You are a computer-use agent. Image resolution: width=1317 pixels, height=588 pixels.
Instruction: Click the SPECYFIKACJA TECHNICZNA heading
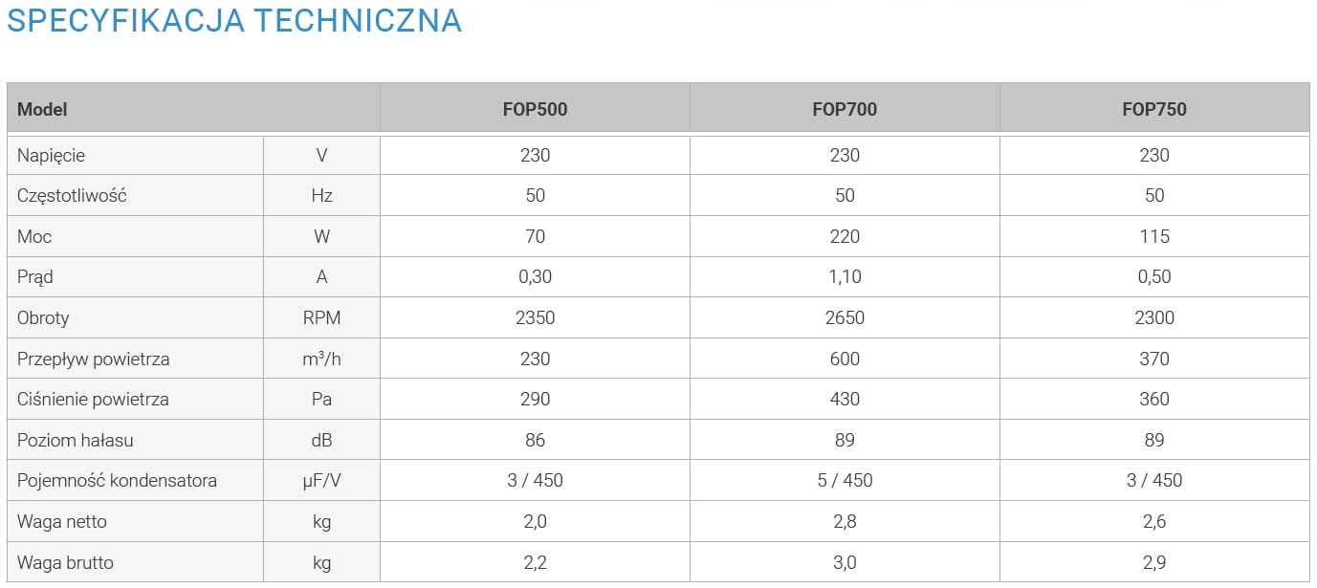click(234, 20)
